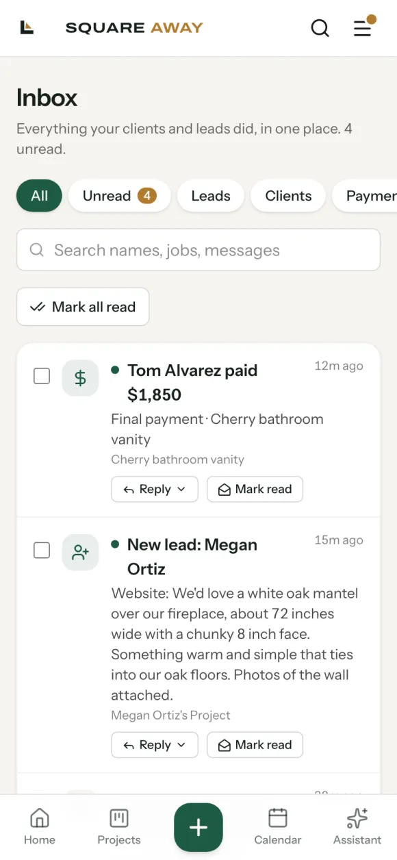Tap the dollar payment icon for Tom Alvarez

pos(80,378)
